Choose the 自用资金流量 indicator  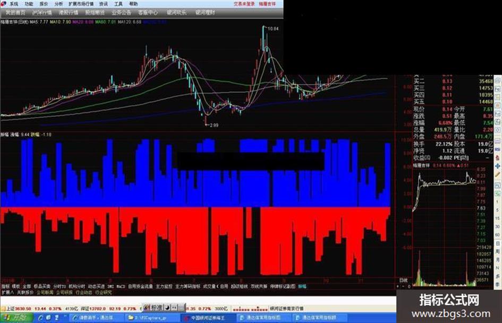(141, 286)
